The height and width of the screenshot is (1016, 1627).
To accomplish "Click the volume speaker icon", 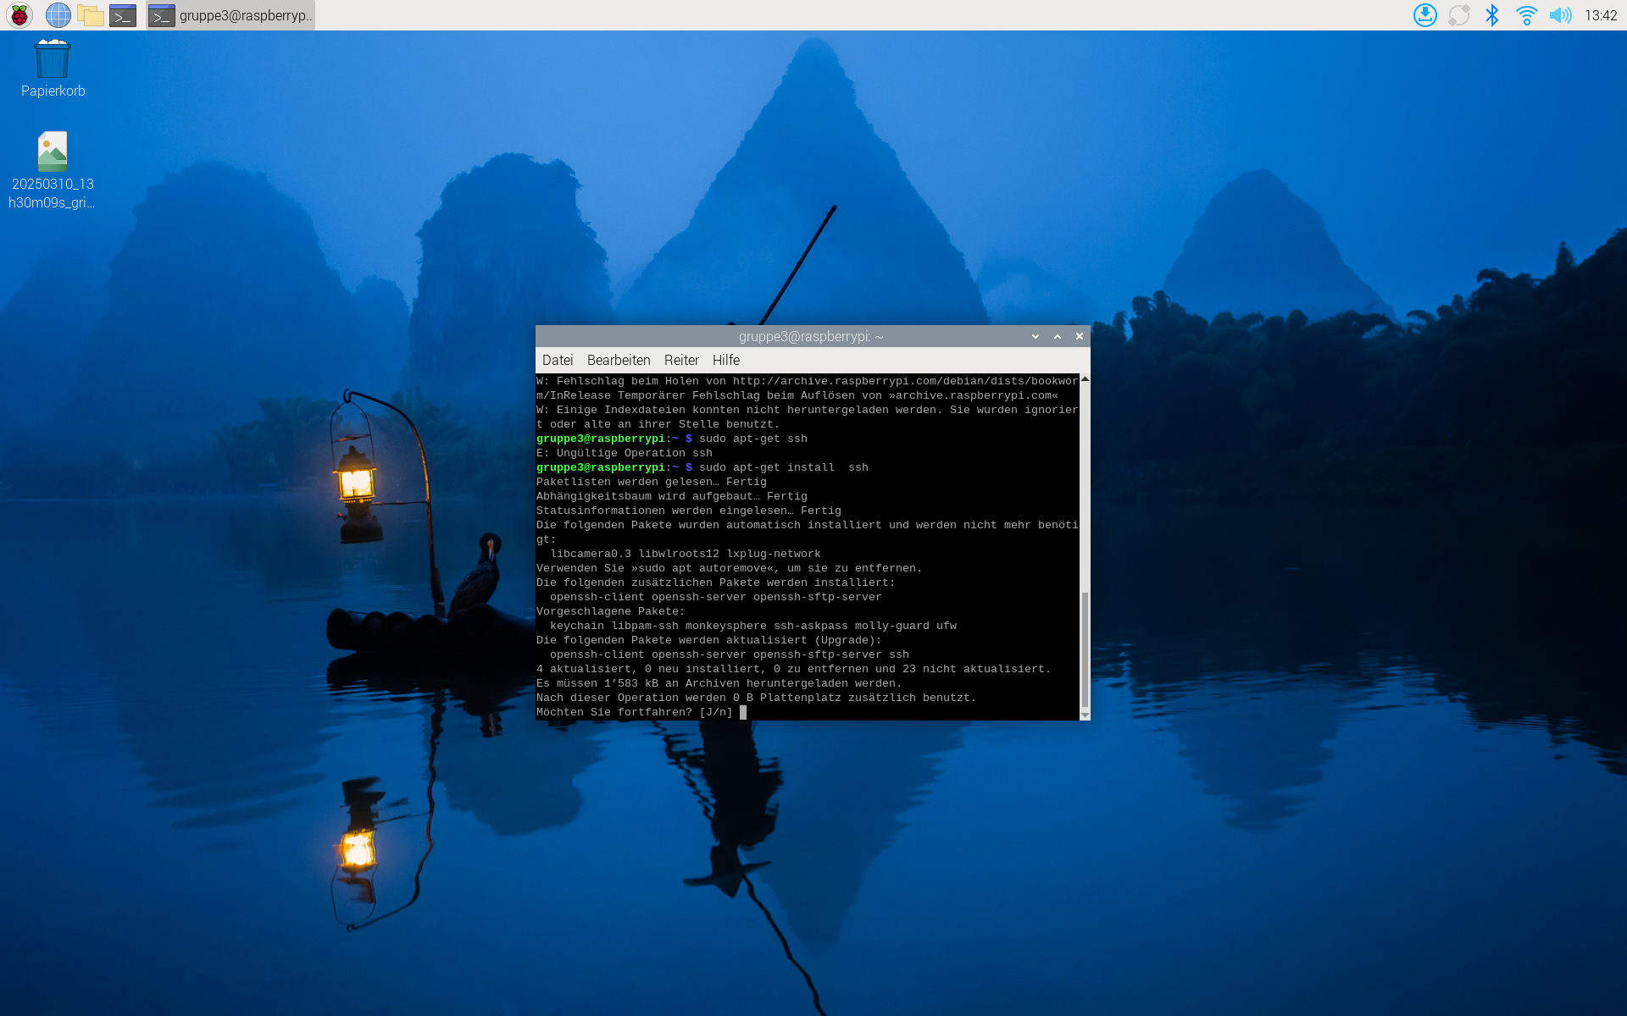I will pos(1559,15).
